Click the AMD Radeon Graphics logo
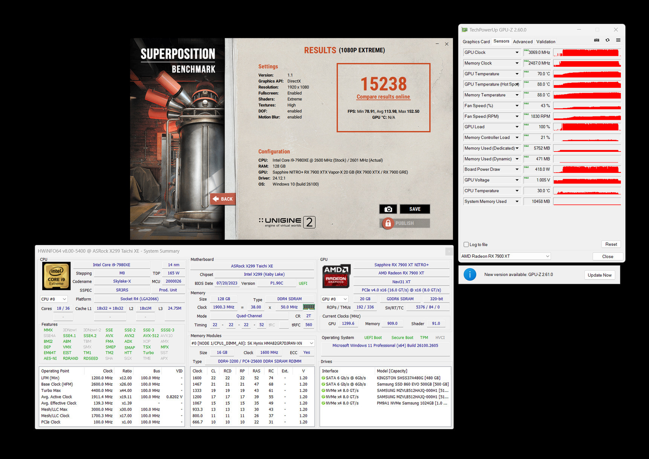 336,275
